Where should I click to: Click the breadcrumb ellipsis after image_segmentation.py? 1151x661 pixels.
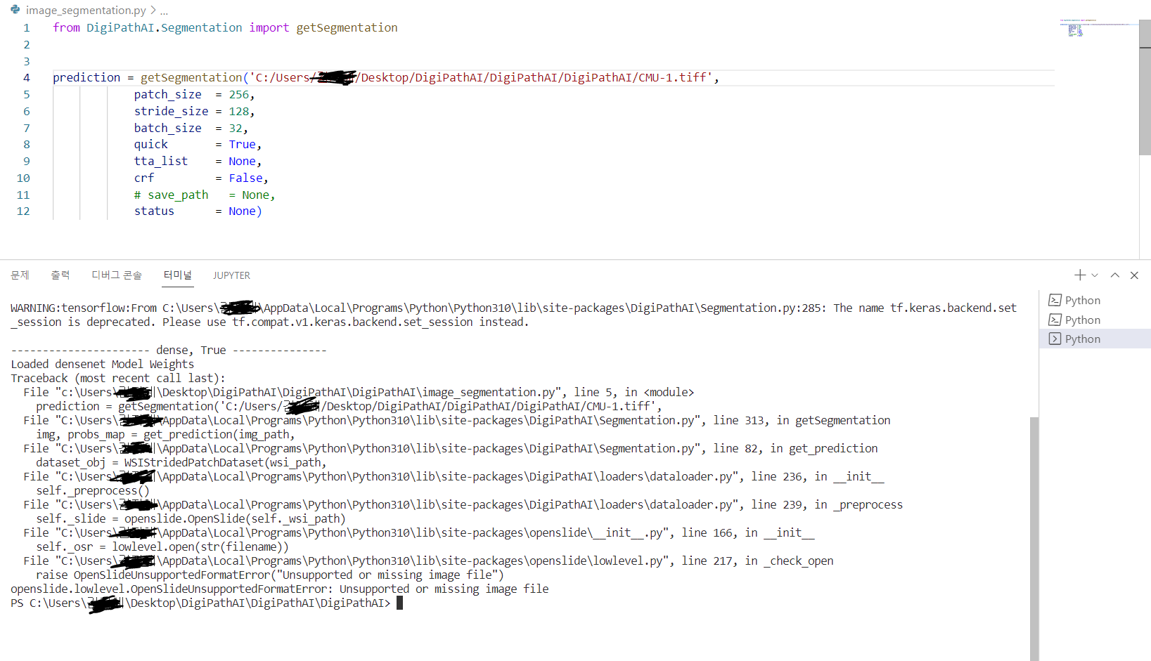tap(164, 11)
